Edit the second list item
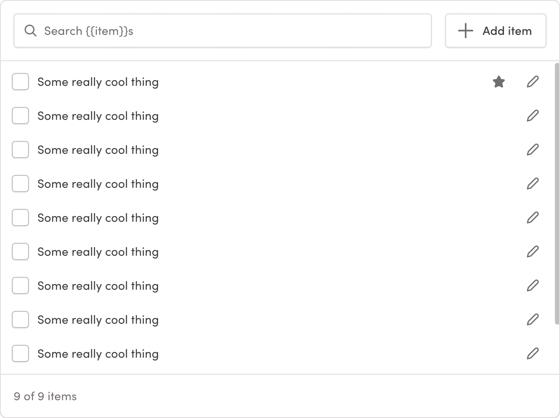This screenshot has width=560, height=418. 533,116
